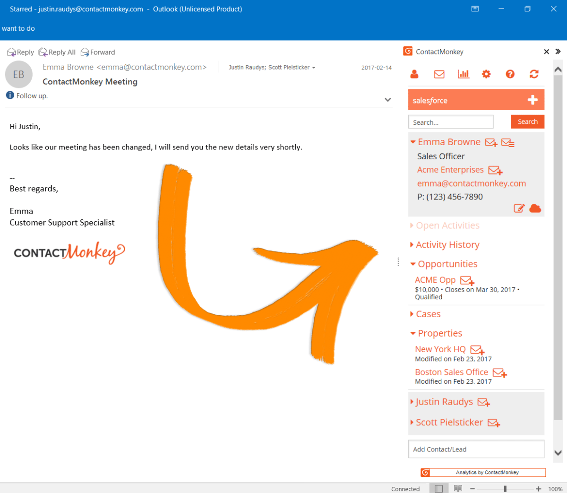Click the plus icon on the Salesforce bar
Image resolution: width=567 pixels, height=493 pixels.
pos(533,100)
